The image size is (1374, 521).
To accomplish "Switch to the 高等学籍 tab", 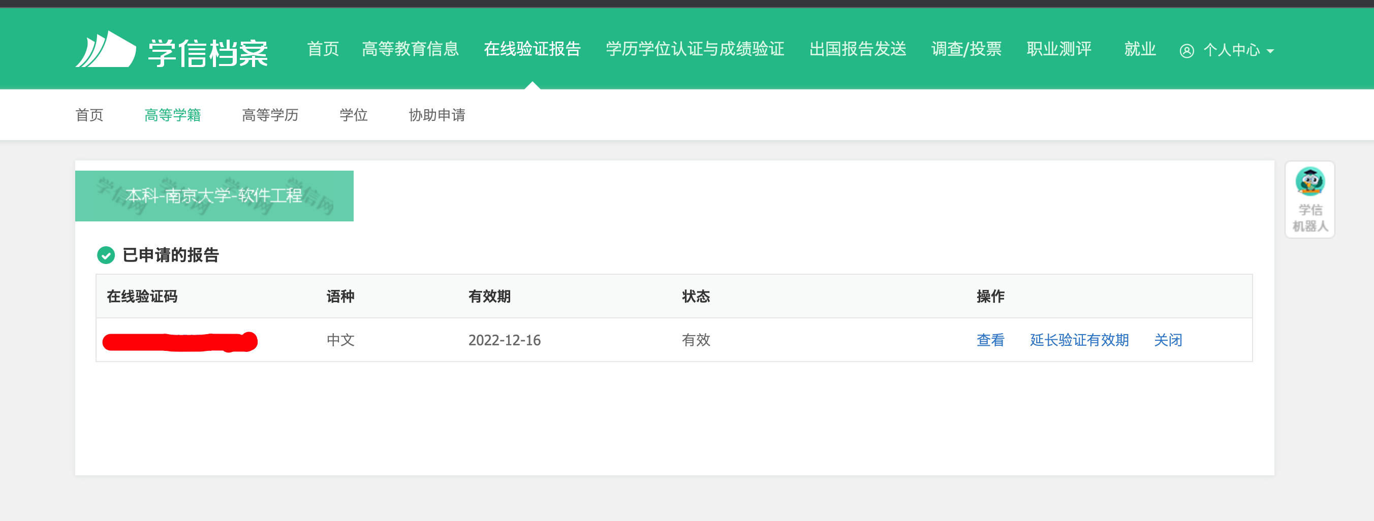I will click(173, 115).
